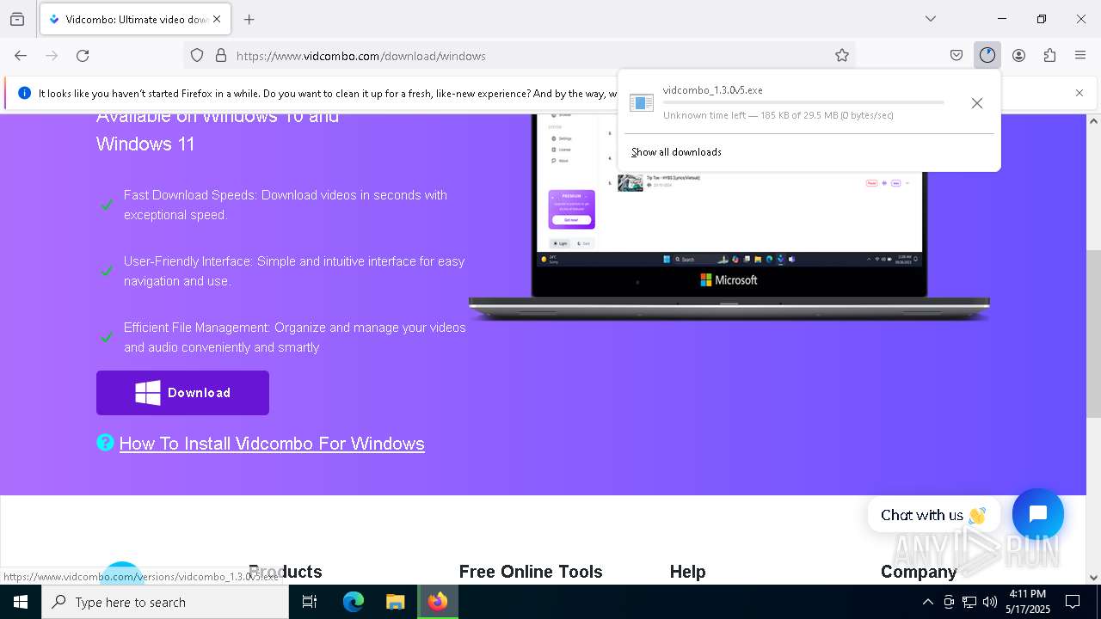This screenshot has width=1101, height=619.
Task: Cancel the vidcombo_1.3.0v5.exe download
Action: (977, 103)
